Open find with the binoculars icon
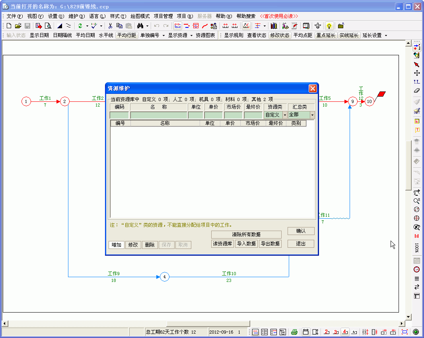The image size is (424, 338). click(x=140, y=26)
